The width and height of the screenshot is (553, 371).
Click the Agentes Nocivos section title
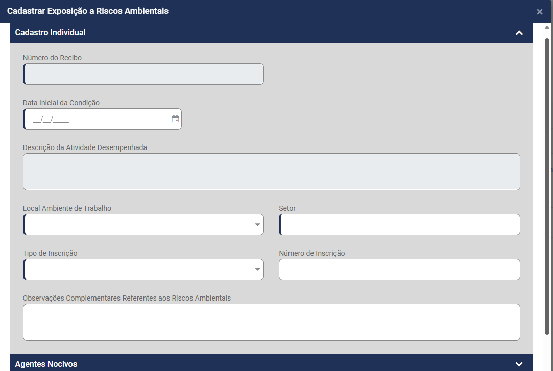(46, 364)
